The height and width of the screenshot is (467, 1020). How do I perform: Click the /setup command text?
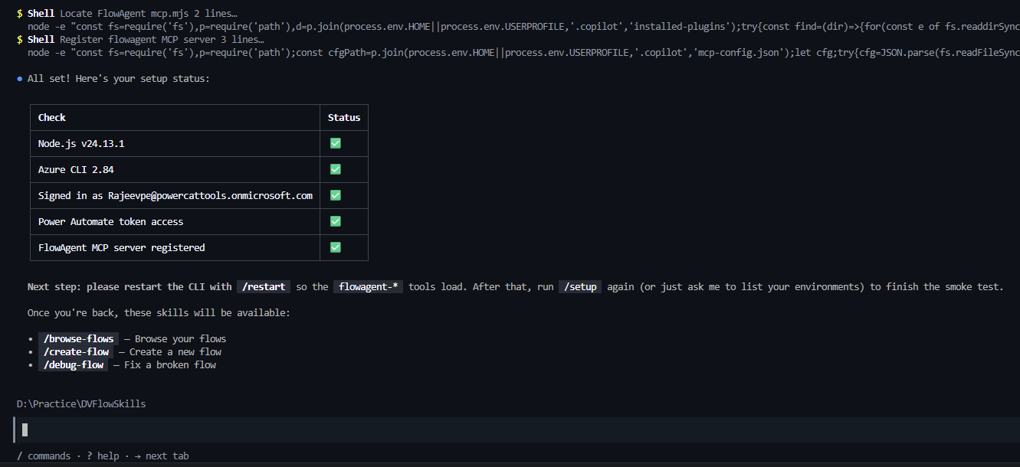tap(580, 286)
